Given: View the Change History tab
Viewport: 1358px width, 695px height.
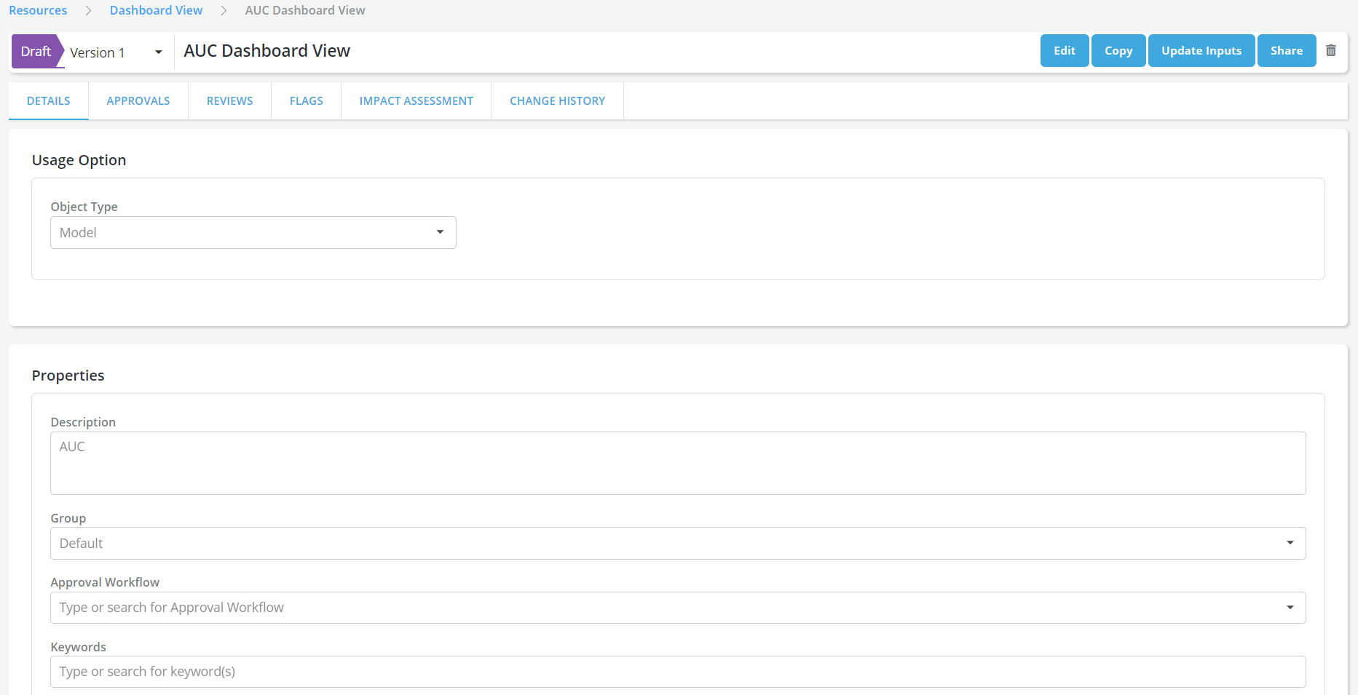Looking at the screenshot, I should coord(557,101).
